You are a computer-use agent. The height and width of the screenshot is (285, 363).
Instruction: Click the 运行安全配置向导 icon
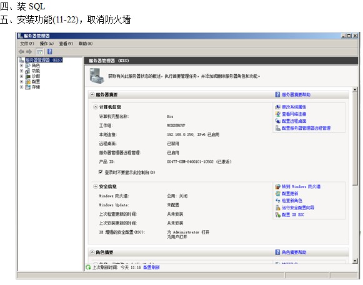278,208
